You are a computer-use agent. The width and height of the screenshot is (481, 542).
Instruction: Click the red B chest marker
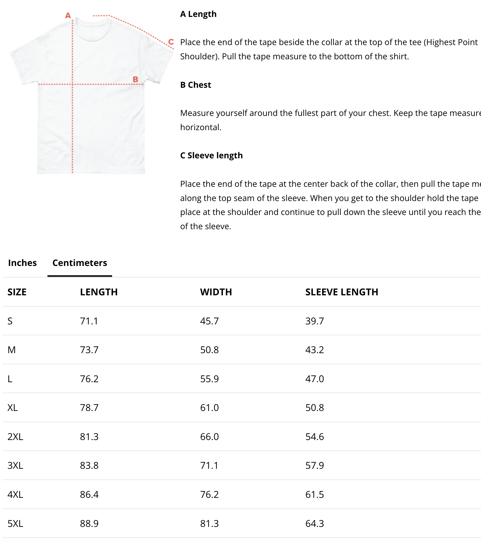[x=136, y=79]
